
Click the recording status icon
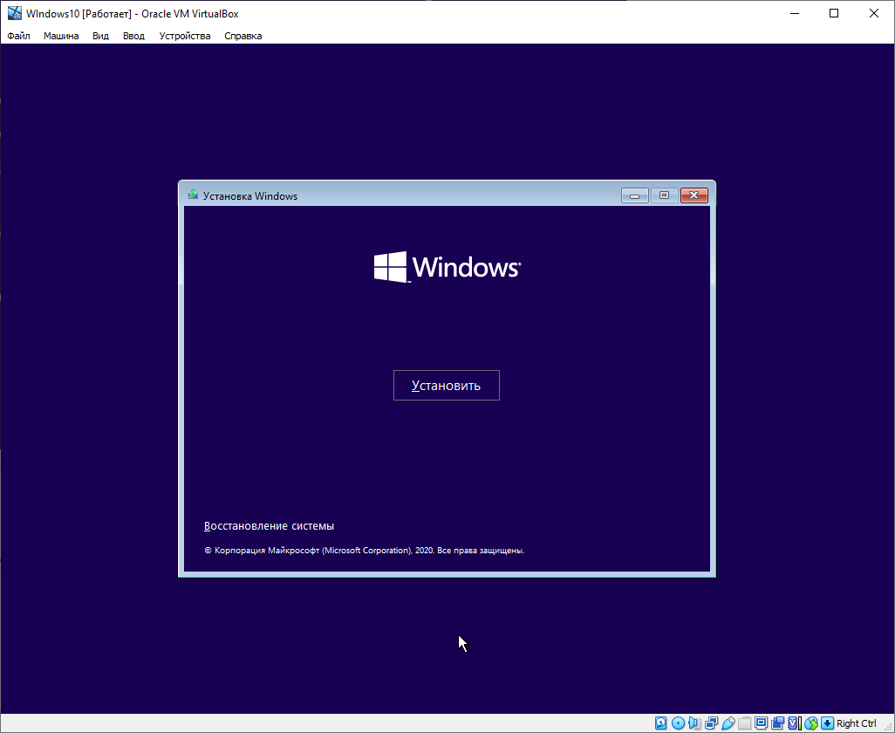[x=777, y=723]
